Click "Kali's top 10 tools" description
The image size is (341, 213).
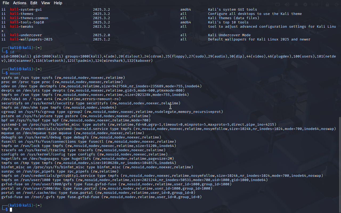coord(228,22)
